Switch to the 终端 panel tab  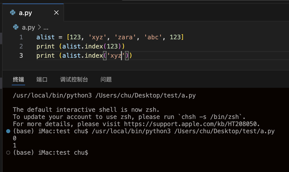click(x=18, y=79)
